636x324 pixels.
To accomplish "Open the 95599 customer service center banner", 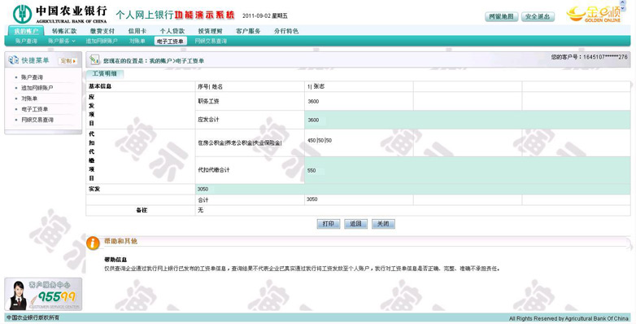I will 43,295.
